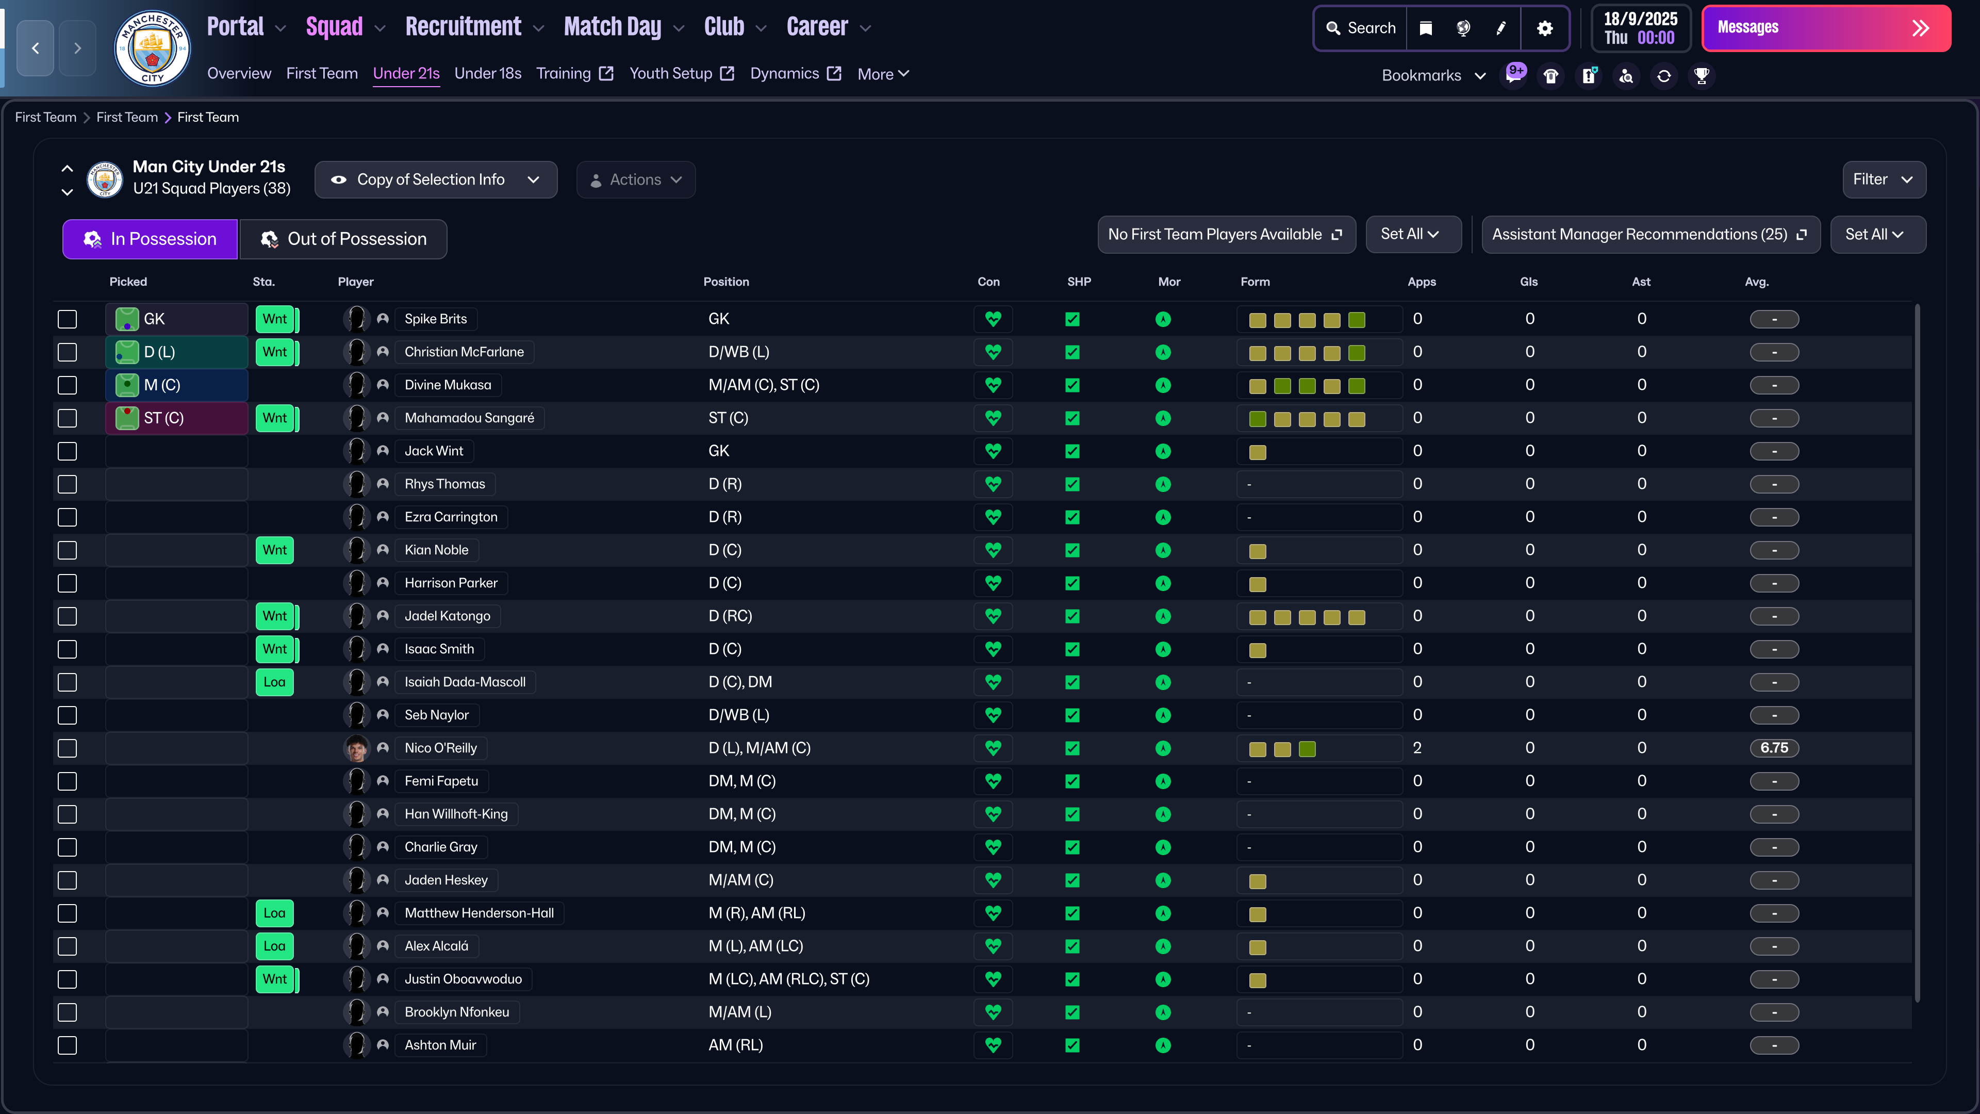Image resolution: width=1980 pixels, height=1114 pixels.
Task: Switch to the Under 18s tab
Action: pyautogui.click(x=487, y=74)
